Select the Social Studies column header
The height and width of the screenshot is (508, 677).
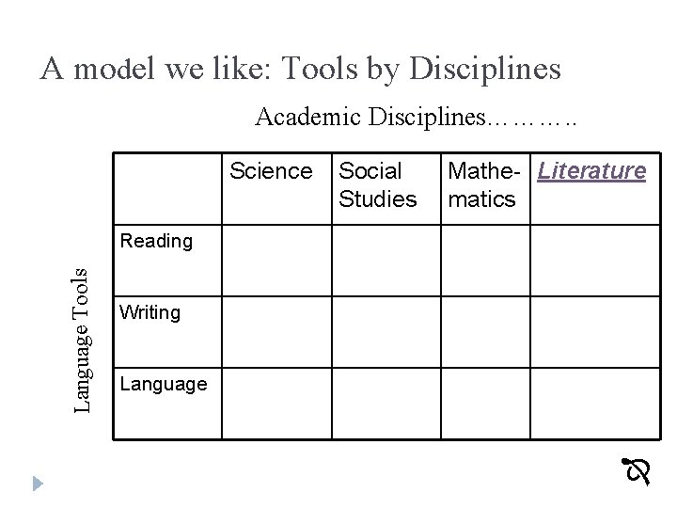(377, 184)
